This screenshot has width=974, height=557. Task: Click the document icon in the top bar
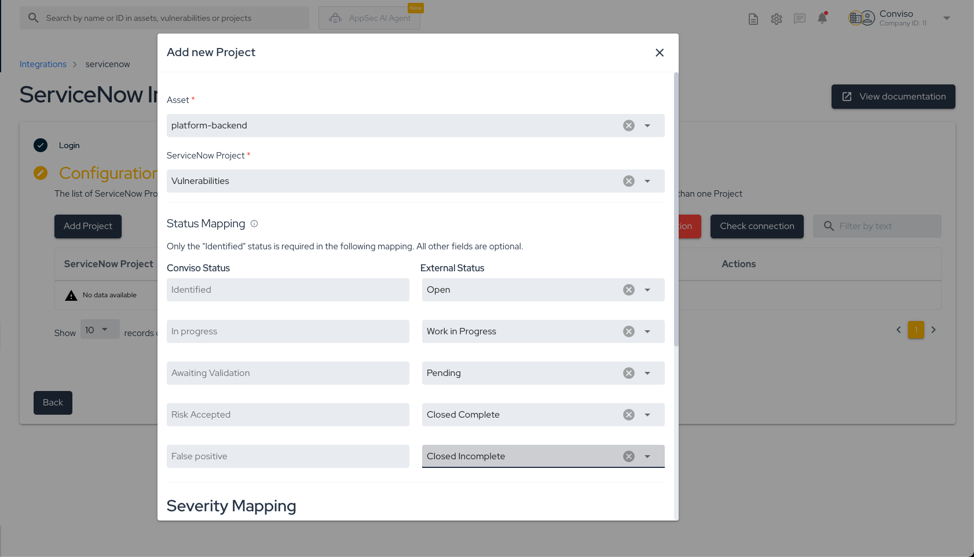pos(753,19)
